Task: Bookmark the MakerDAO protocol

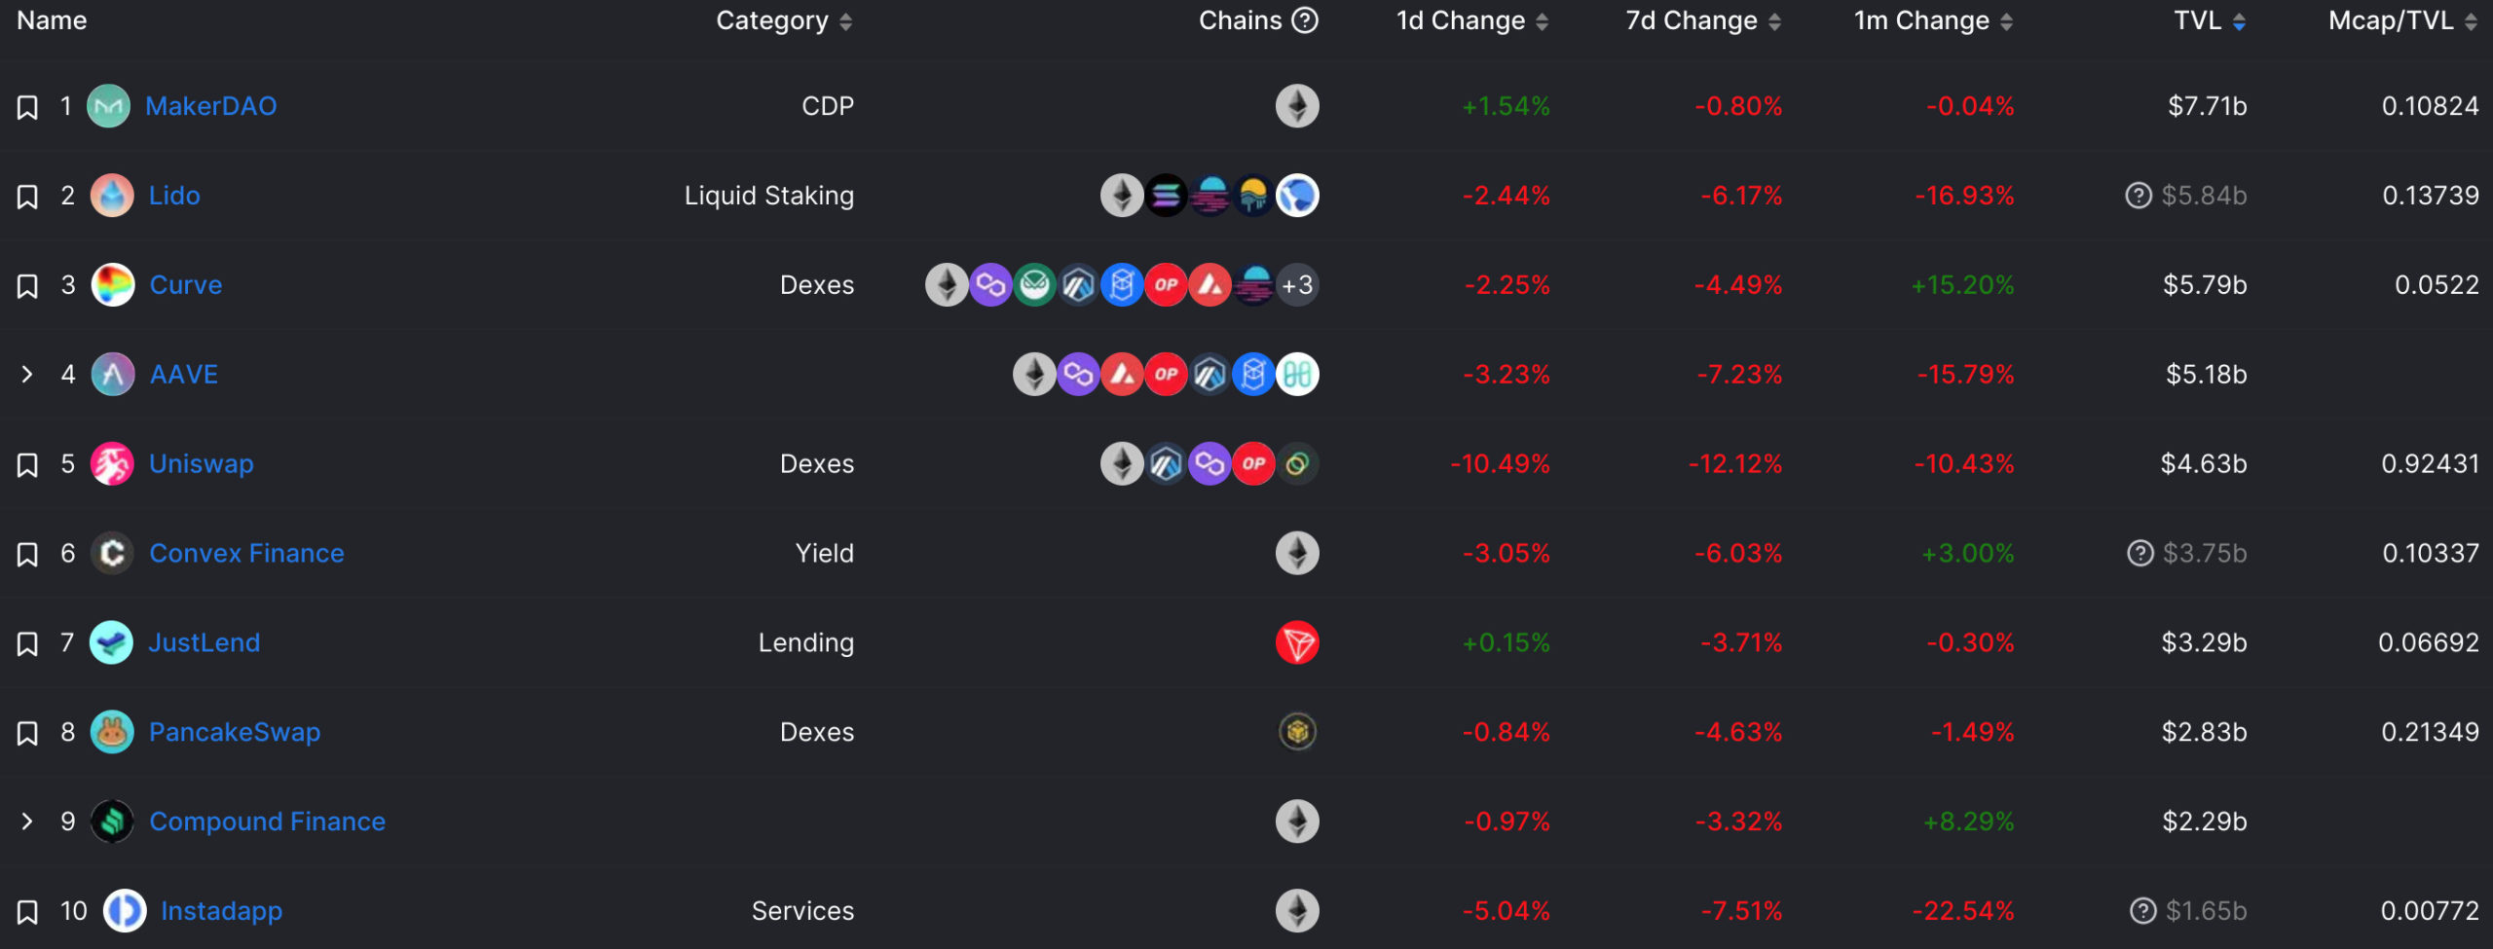Action: point(27,107)
